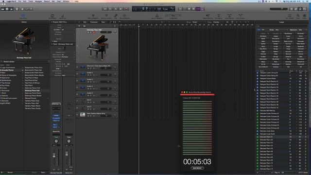Open the Scale Any dropdown in Loops
The height and width of the screenshot is (175, 311).
(281, 30)
